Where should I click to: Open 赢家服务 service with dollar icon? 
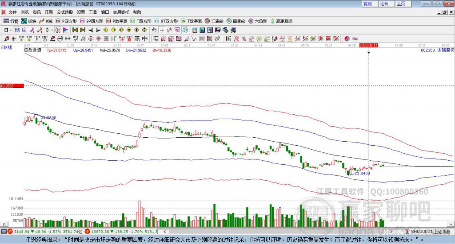(x=281, y=21)
